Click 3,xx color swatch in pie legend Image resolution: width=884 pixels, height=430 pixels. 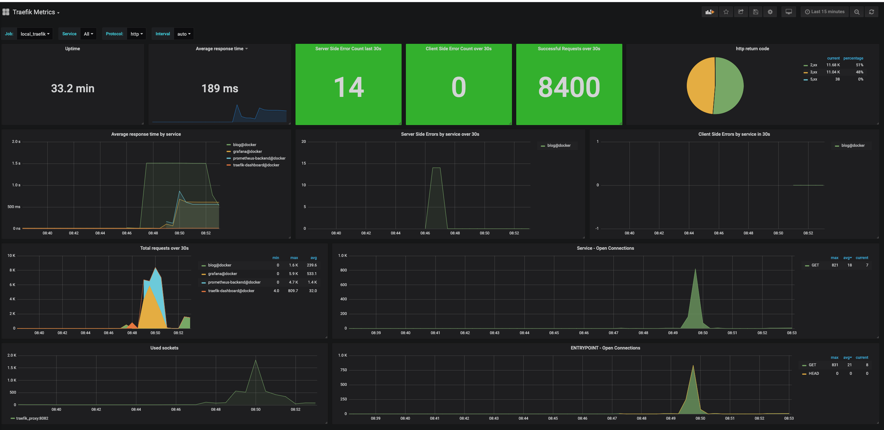[x=806, y=72]
